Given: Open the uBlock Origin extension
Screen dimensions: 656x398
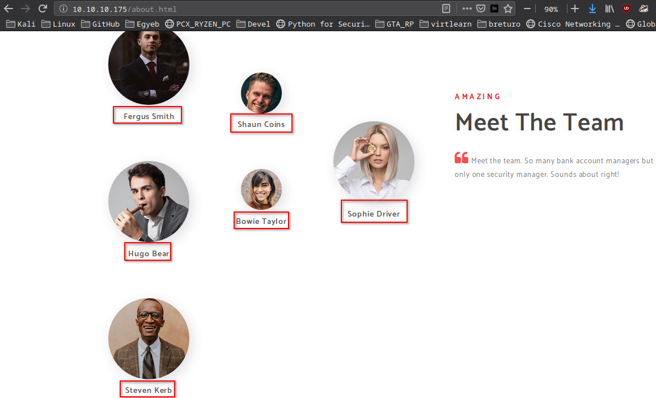Looking at the screenshot, I should (x=626, y=9).
